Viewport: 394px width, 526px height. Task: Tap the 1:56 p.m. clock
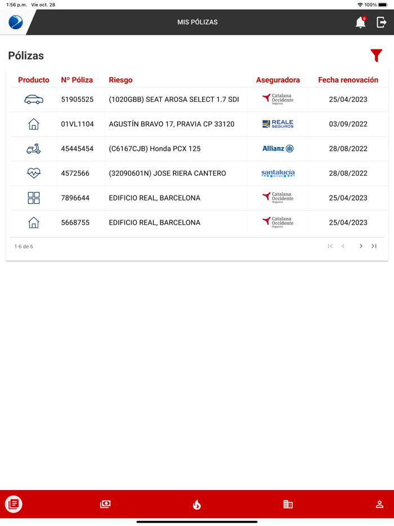click(16, 5)
